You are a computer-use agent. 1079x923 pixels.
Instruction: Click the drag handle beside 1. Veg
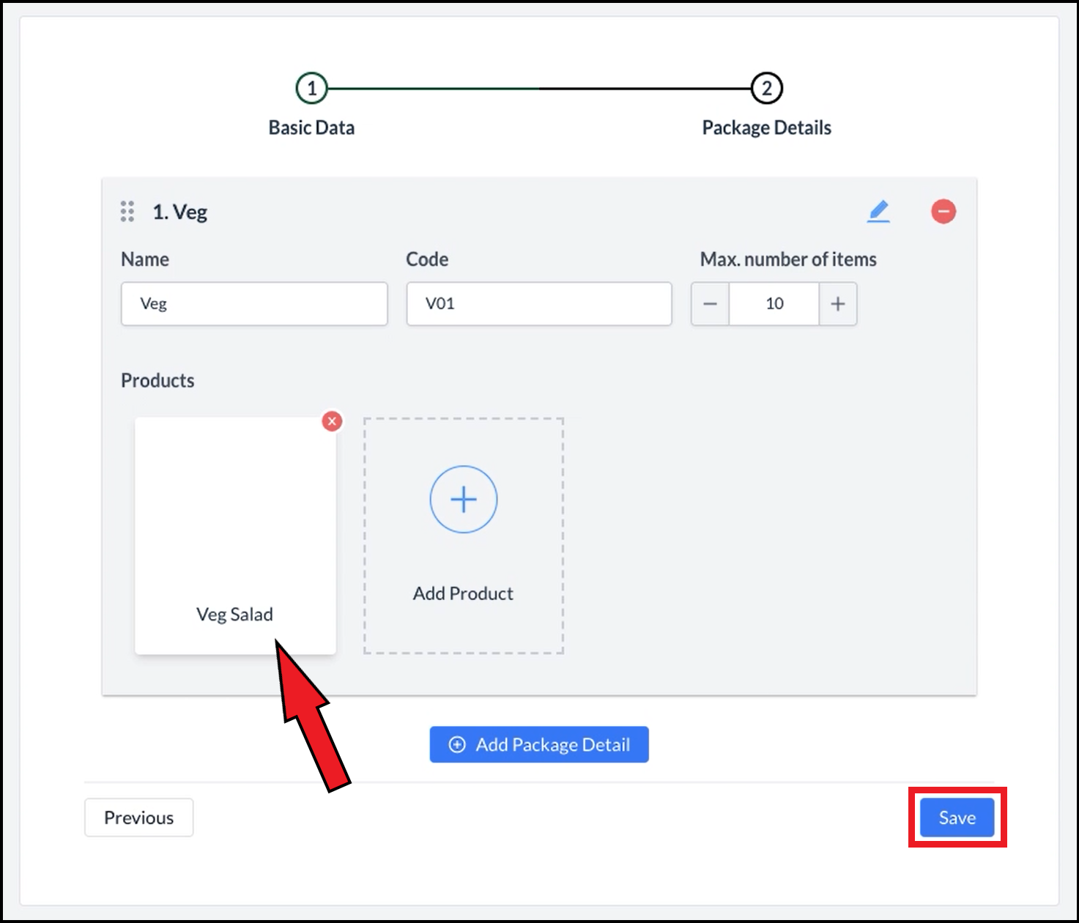(x=127, y=212)
